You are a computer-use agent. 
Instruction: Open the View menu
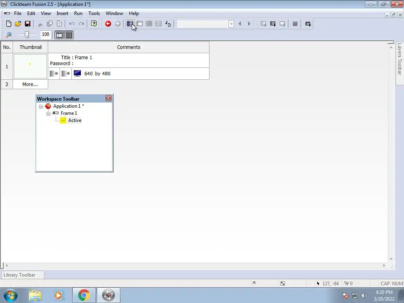(x=46, y=13)
